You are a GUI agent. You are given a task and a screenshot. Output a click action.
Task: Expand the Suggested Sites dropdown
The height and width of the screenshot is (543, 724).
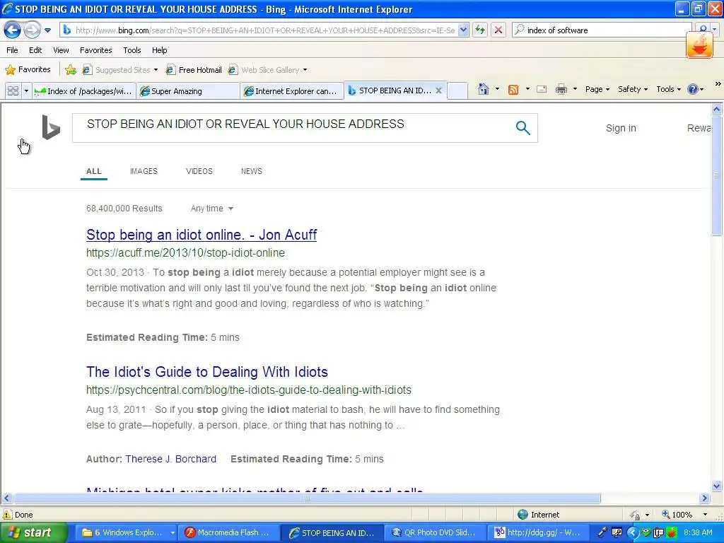point(156,70)
